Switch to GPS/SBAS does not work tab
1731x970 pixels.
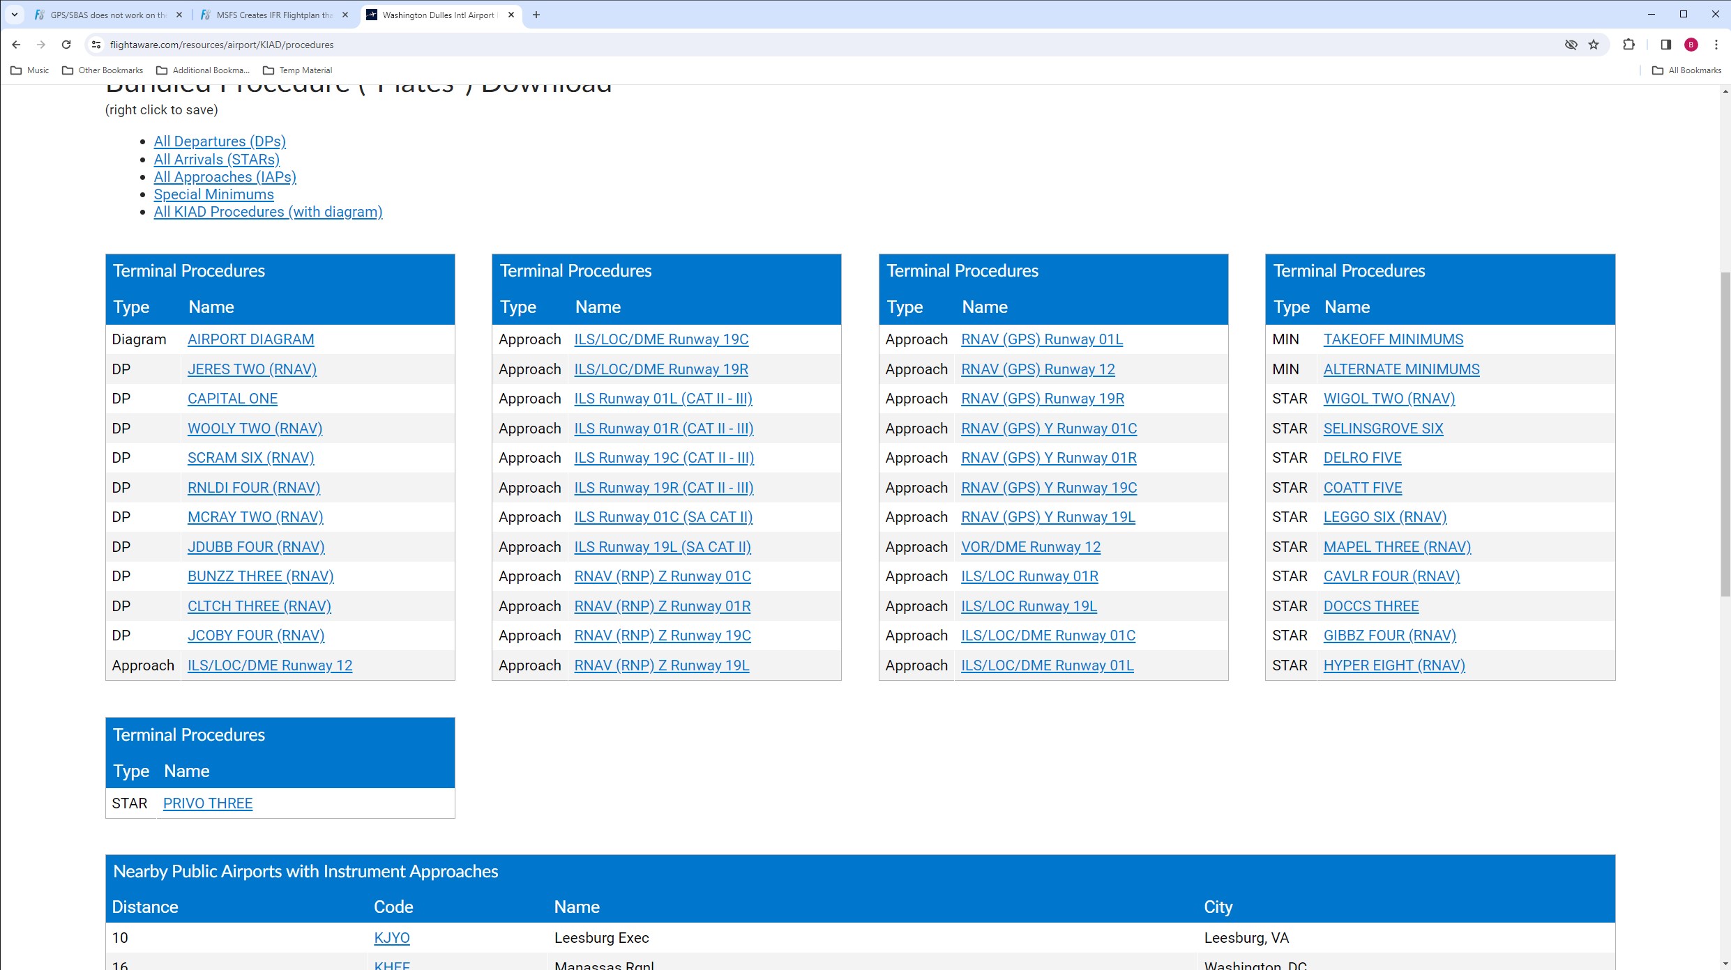pyautogui.click(x=105, y=15)
